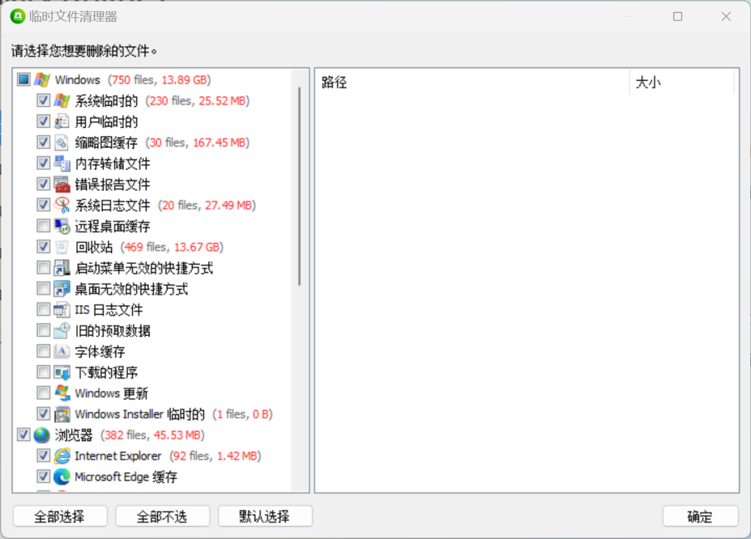Click the 启动菜单无效的快捷方式 icon
The width and height of the screenshot is (751, 539).
click(62, 268)
